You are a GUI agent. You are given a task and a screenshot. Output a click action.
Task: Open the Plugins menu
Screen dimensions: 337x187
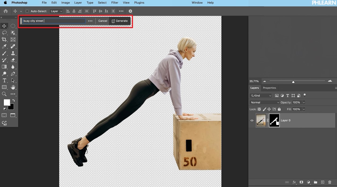pyautogui.click(x=139, y=3)
